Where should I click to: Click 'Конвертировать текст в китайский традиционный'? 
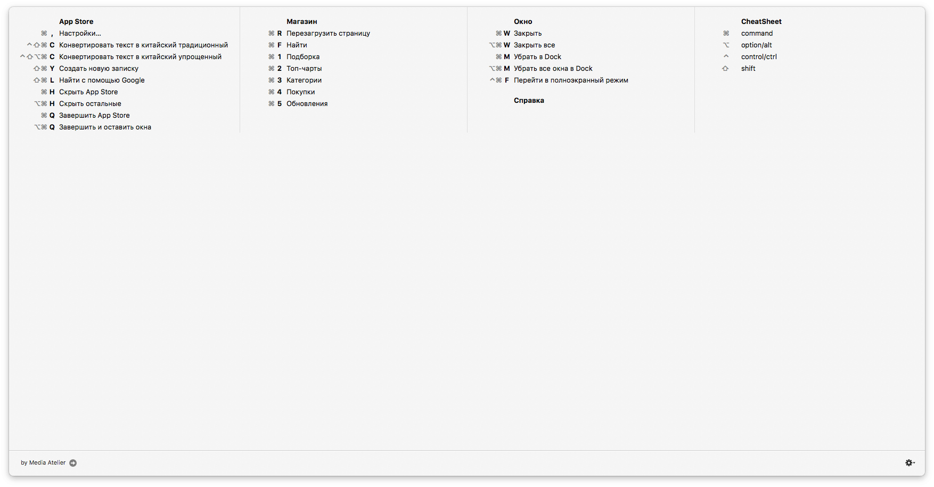[x=143, y=45]
